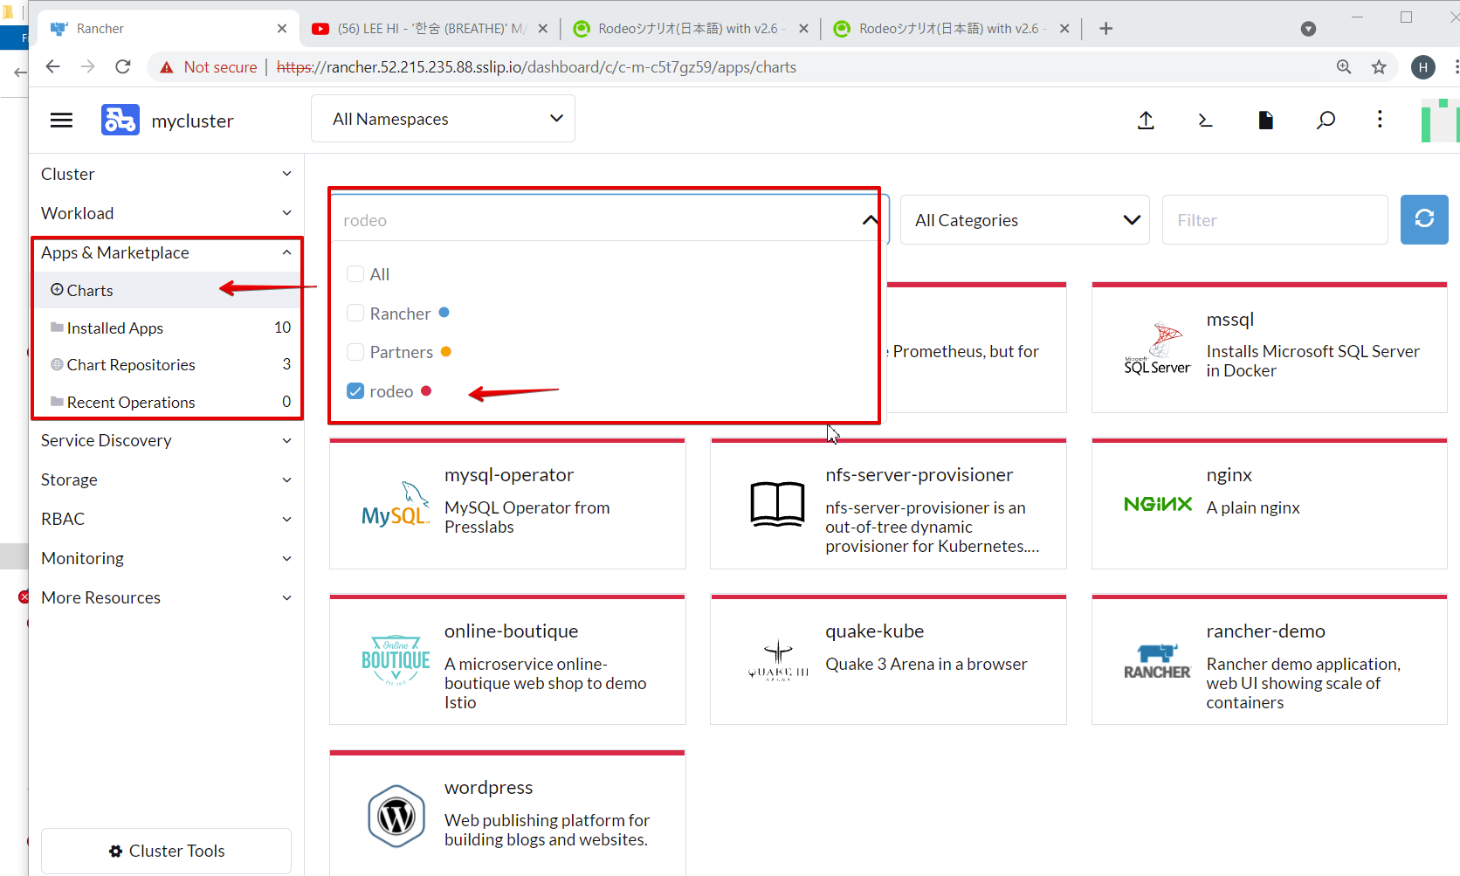Screen dimensions: 1460x876
Task: Open Recent Operations in the sidebar
Action: tap(168, 402)
